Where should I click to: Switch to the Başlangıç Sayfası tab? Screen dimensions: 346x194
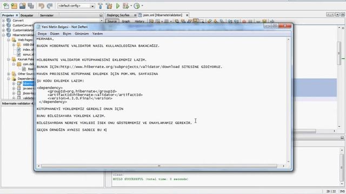click(118, 15)
